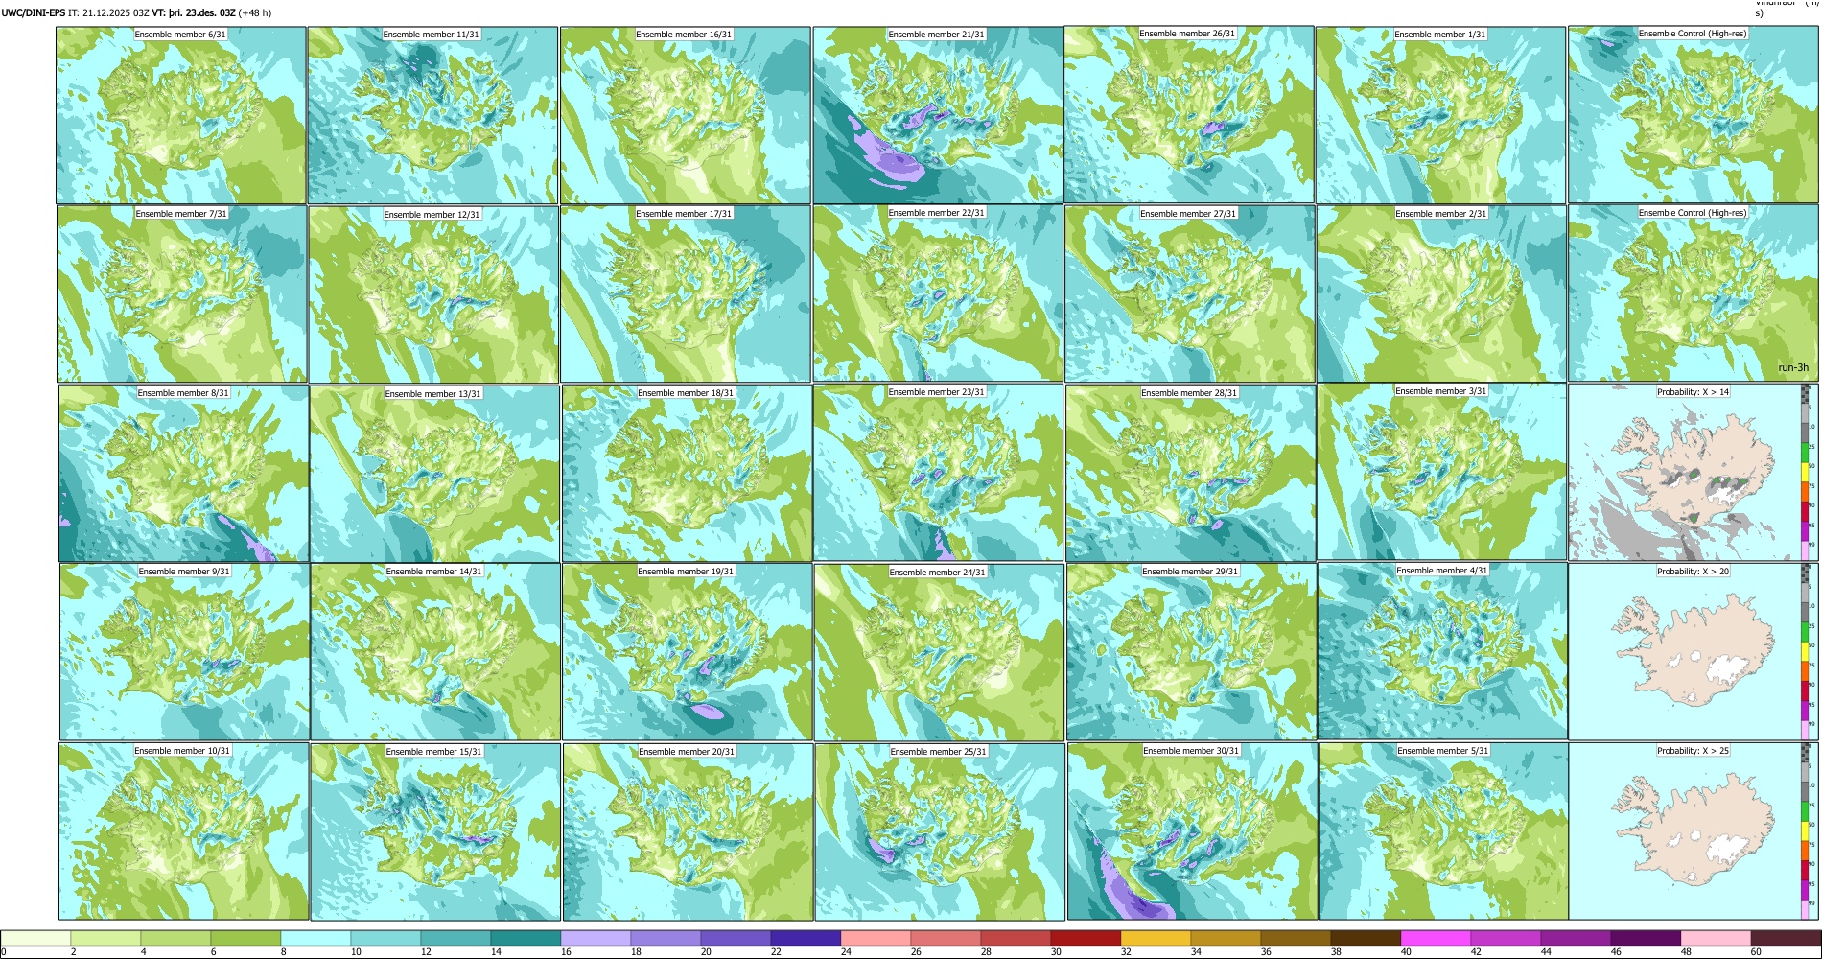Pick the 8–10 light cyan legend swatch
This screenshot has height=959, width=1822.
point(315,938)
